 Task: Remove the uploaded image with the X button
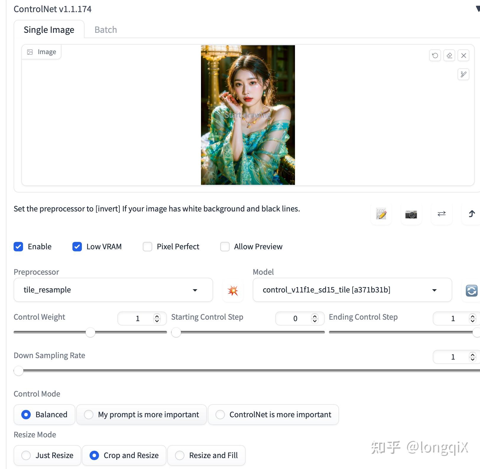tap(463, 55)
